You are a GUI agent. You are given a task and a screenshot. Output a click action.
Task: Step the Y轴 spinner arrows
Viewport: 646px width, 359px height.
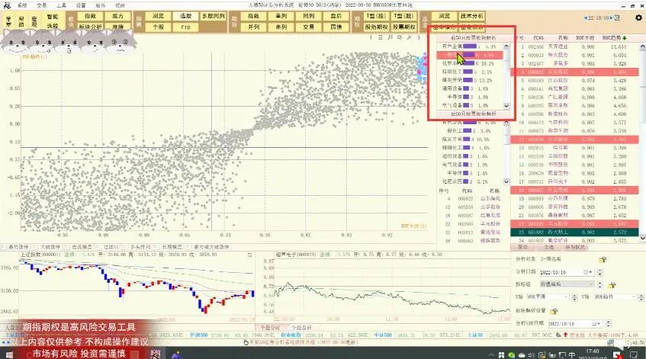pyautogui.click(x=641, y=296)
